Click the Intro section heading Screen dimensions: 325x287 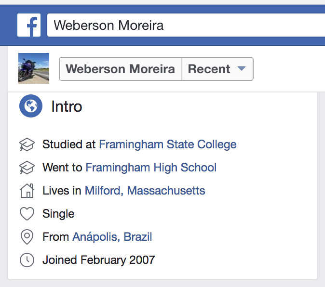tap(67, 106)
